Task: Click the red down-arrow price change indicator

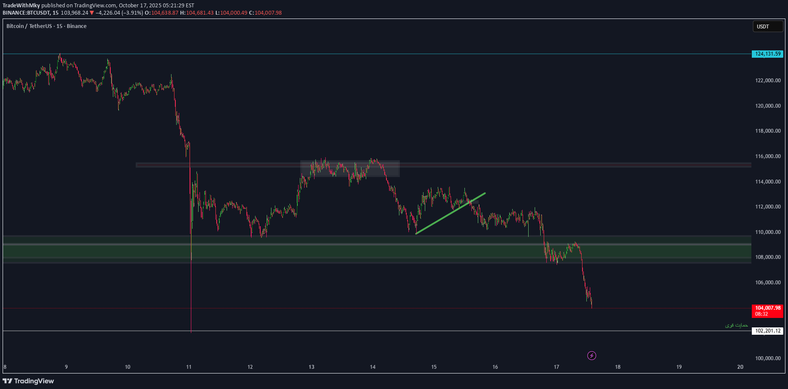Action: [x=92, y=13]
